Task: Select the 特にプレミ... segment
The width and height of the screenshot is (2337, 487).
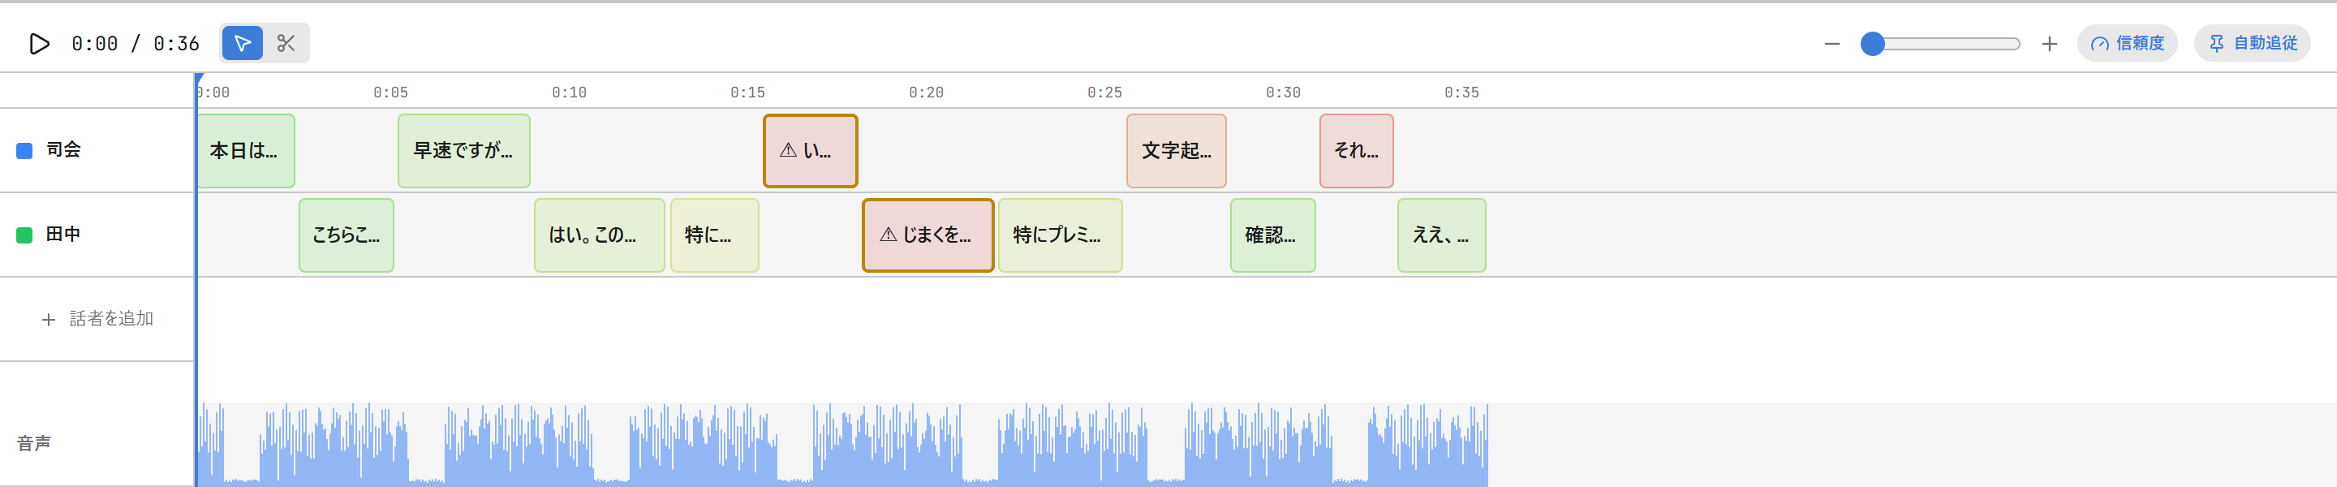Action: (1061, 235)
